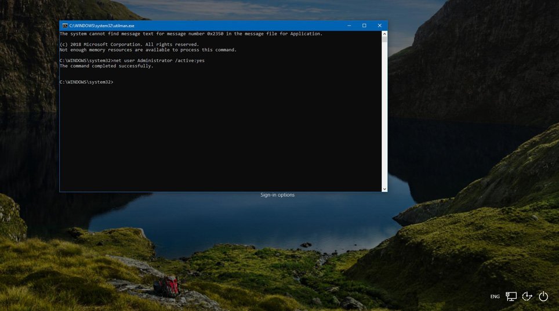Click 'The command completed successfully.' output line
Image resolution: width=559 pixels, height=311 pixels.
click(106, 66)
